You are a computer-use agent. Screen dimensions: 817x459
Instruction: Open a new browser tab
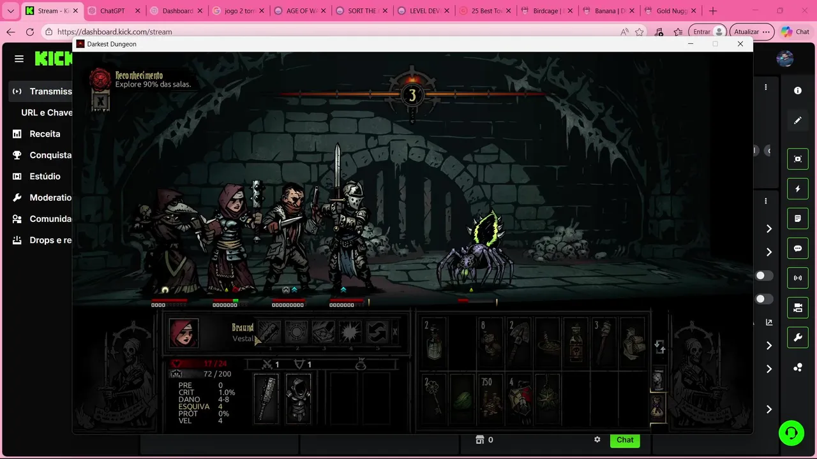pos(713,11)
